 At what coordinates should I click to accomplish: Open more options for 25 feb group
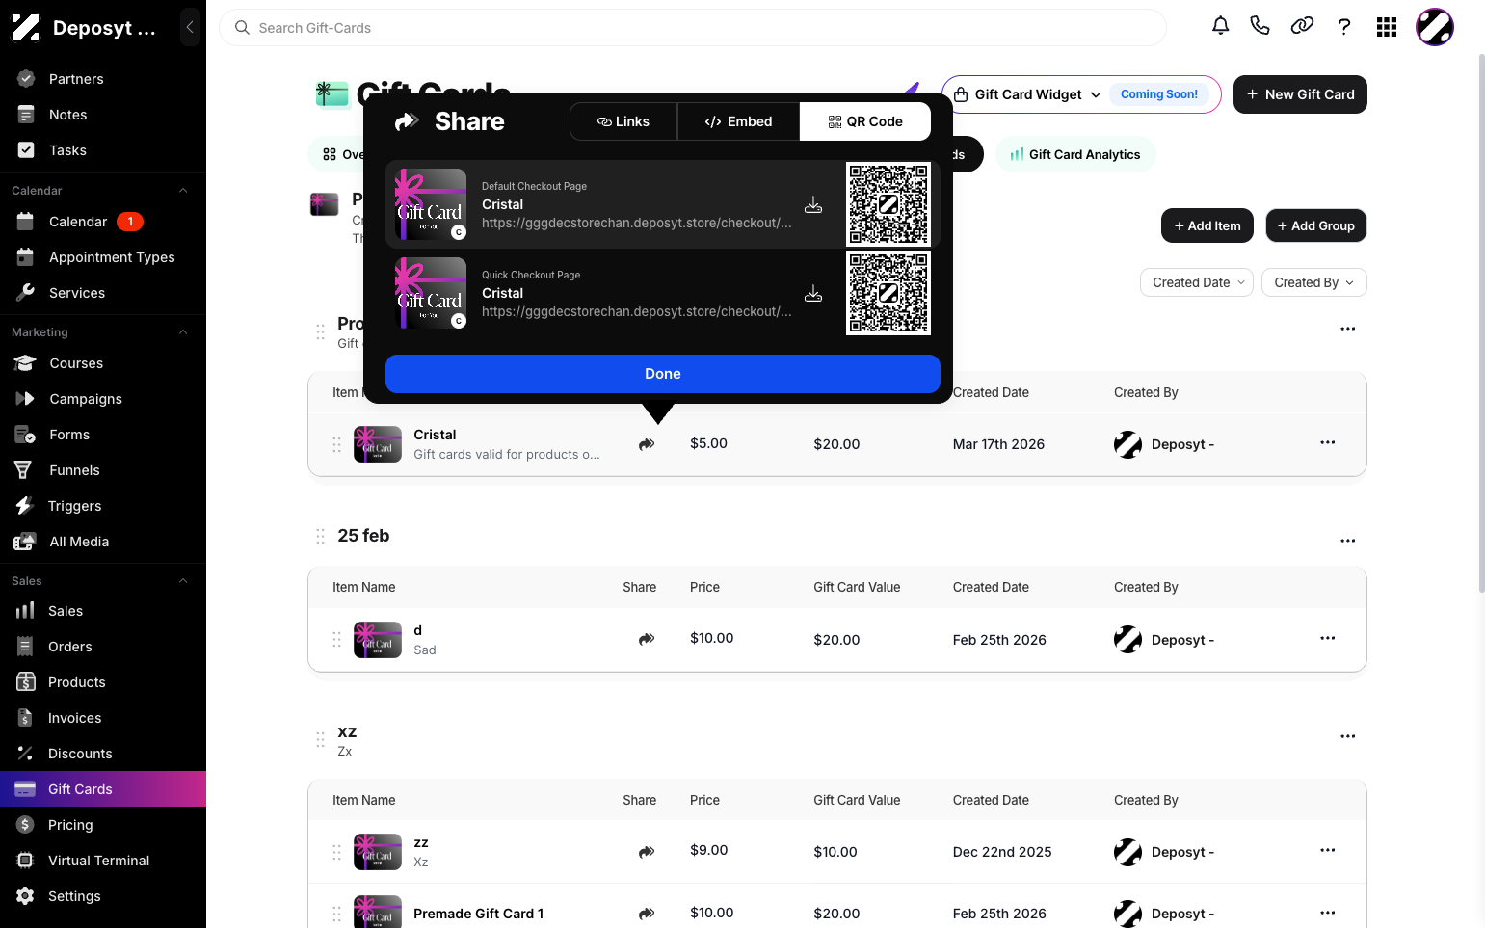pos(1348,541)
